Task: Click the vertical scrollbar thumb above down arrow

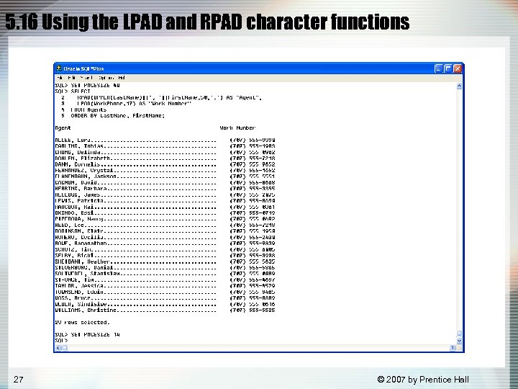Action: pyautogui.click(x=459, y=334)
